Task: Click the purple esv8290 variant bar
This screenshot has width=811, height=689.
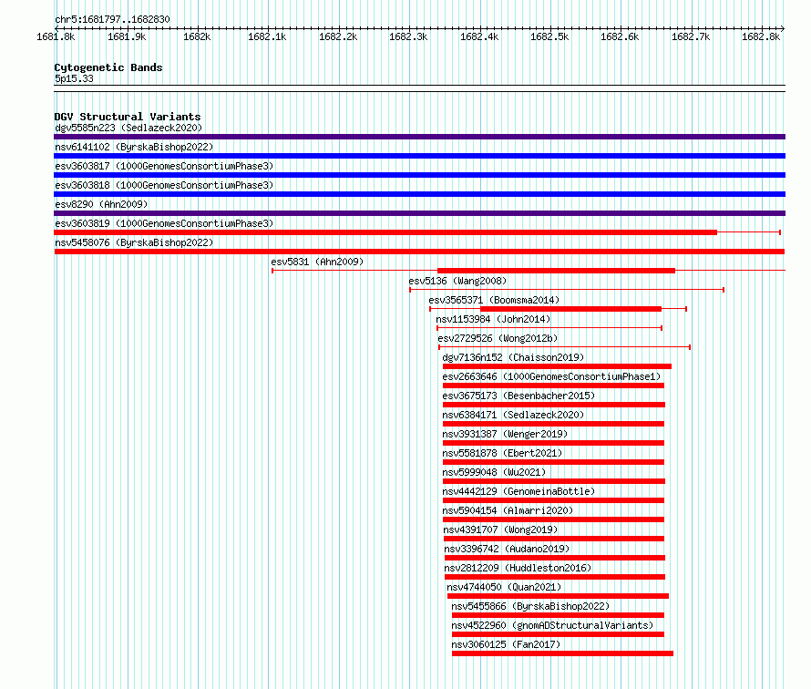Action: pyautogui.click(x=419, y=213)
